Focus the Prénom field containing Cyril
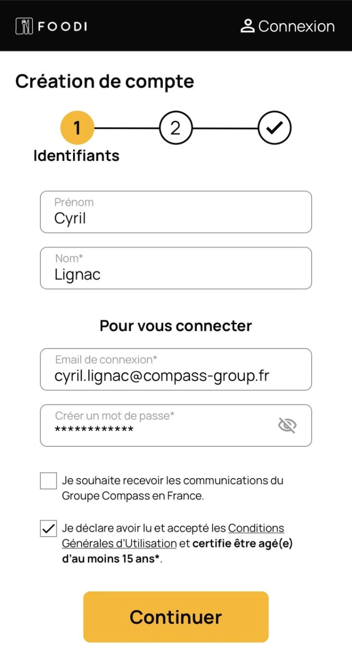The width and height of the screenshot is (352, 649). pyautogui.click(x=175, y=212)
